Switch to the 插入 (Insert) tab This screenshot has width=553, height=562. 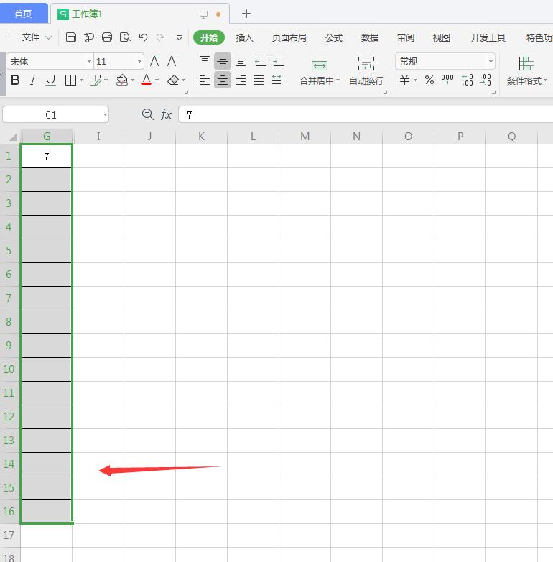245,37
